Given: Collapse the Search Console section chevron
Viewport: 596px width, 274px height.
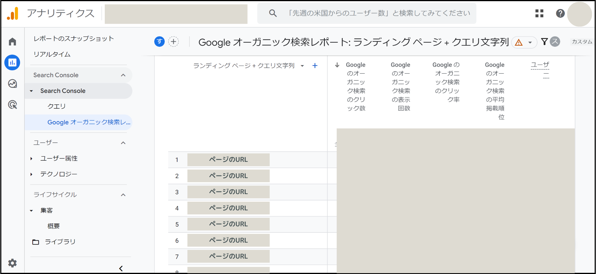Looking at the screenshot, I should 123,75.
